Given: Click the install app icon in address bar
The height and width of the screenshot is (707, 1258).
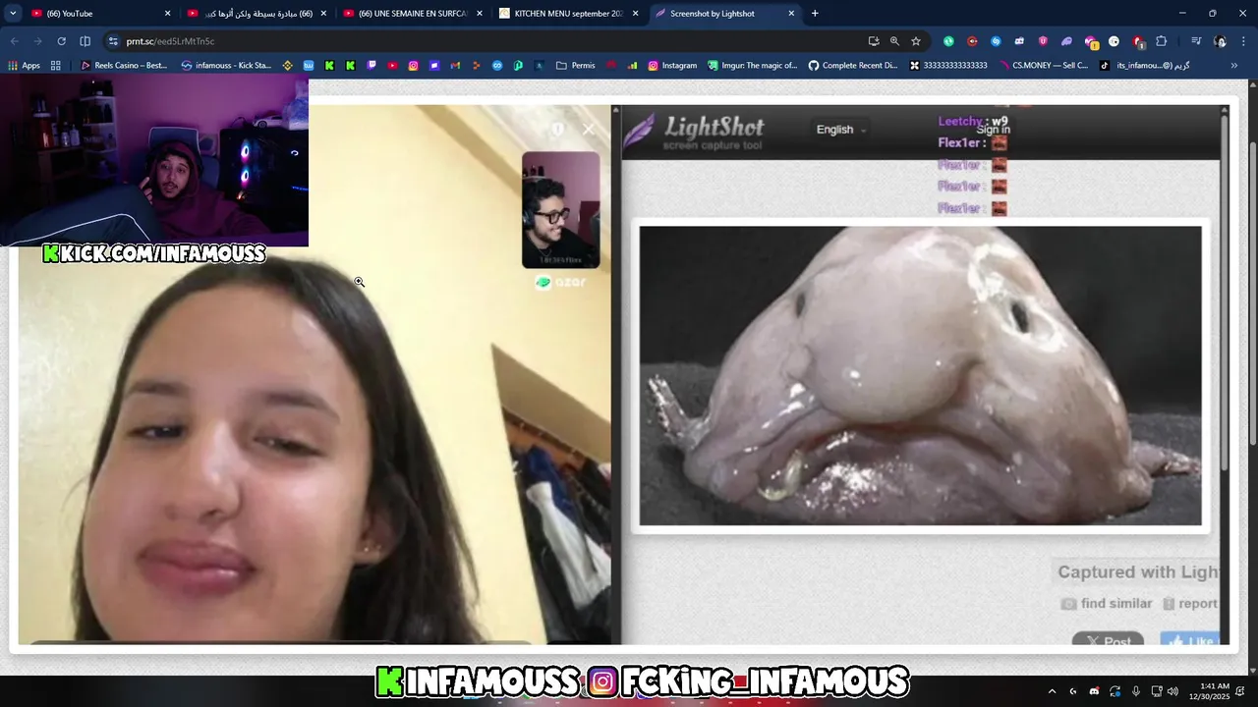Looking at the screenshot, I should click(873, 41).
